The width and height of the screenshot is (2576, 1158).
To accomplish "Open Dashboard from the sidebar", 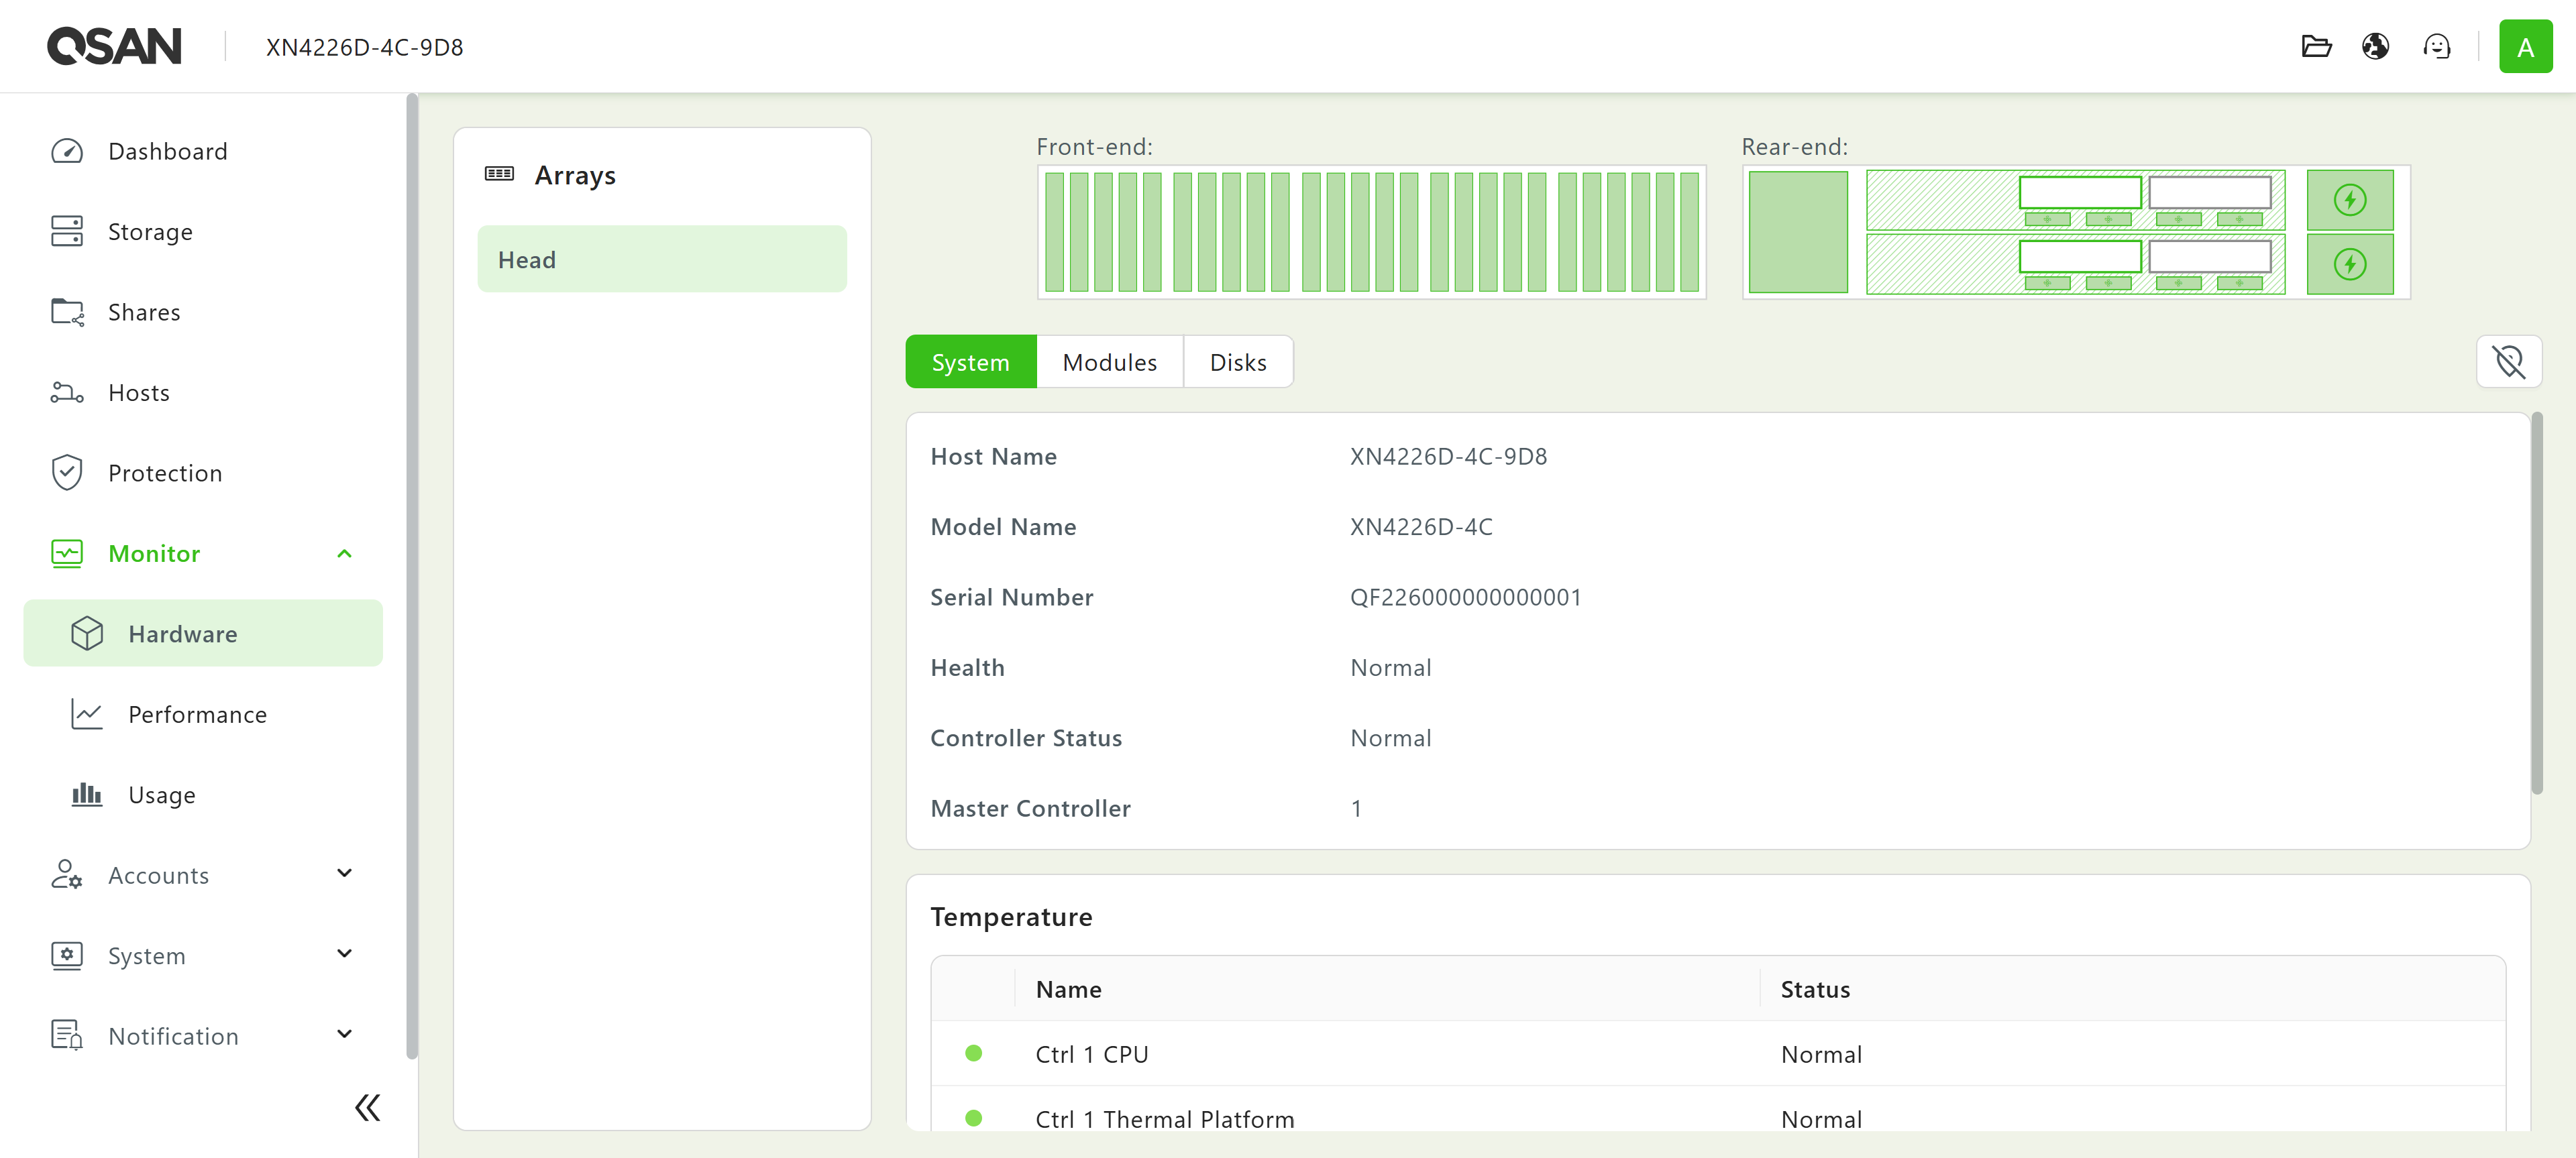I will coord(167,151).
